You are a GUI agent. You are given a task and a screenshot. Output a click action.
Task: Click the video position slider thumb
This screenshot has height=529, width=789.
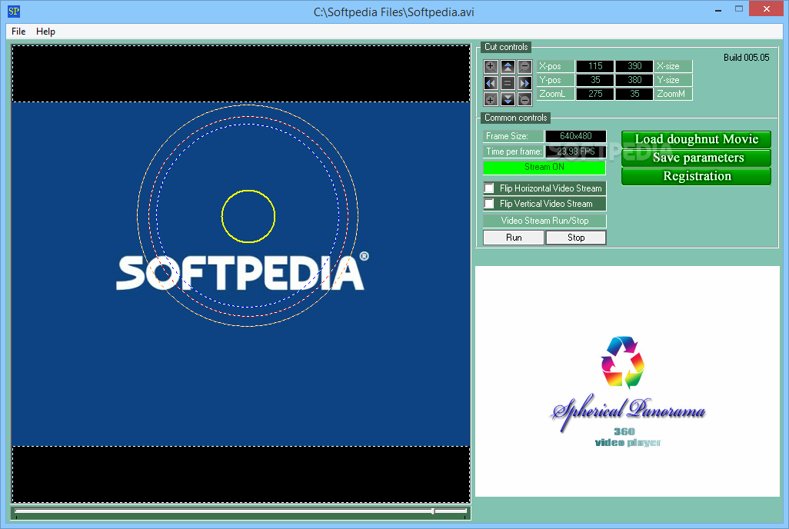point(433,511)
